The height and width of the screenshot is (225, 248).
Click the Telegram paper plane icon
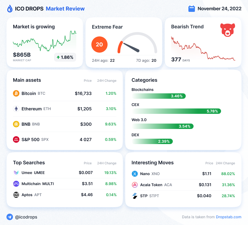coord(10,217)
